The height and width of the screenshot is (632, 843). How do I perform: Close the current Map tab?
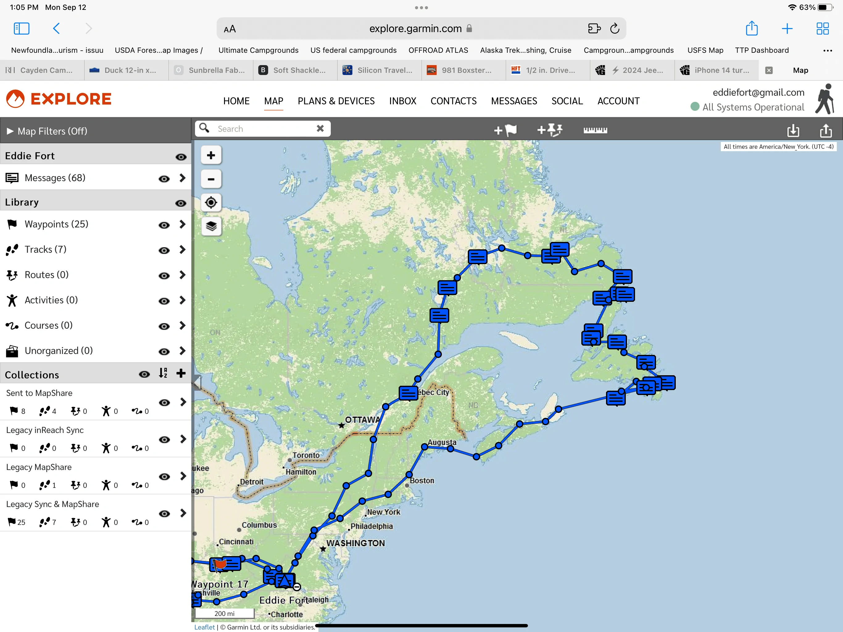click(769, 70)
